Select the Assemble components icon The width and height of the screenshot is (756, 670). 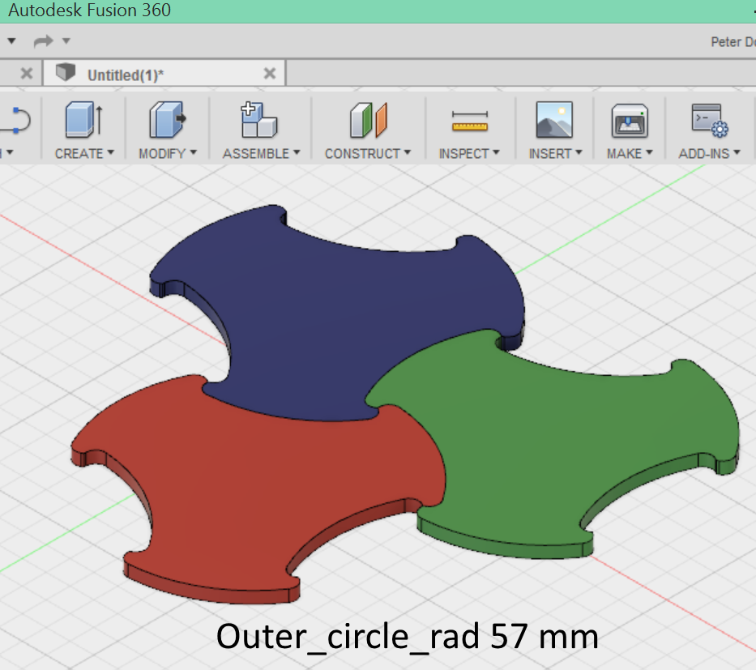pos(259,121)
